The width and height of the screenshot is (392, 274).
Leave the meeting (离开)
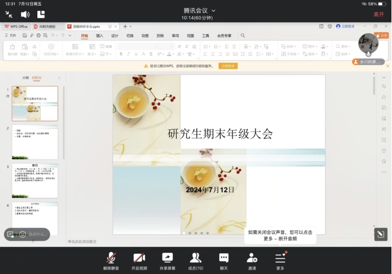click(x=378, y=14)
